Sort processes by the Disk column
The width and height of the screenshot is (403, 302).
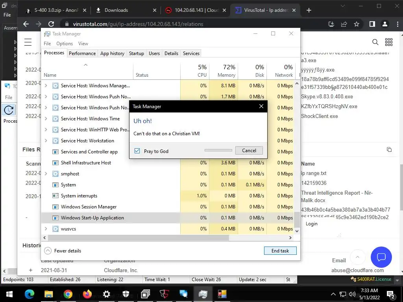pyautogui.click(x=252, y=71)
